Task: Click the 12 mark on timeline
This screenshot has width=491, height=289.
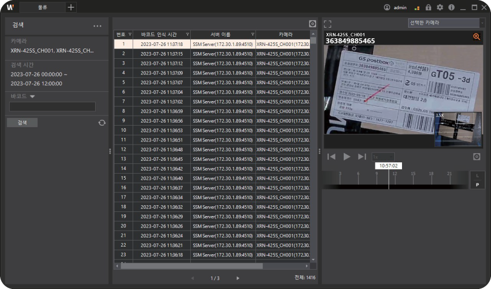Action: pos(394,174)
